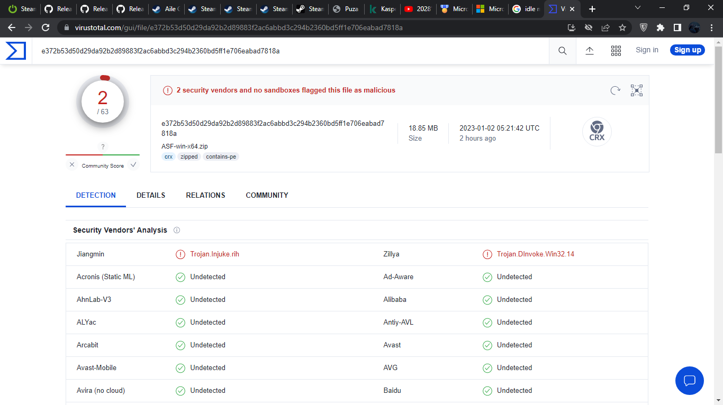Image resolution: width=723 pixels, height=405 pixels.
Task: Reanalyze the file with the circular arrow icon
Action: [615, 90]
